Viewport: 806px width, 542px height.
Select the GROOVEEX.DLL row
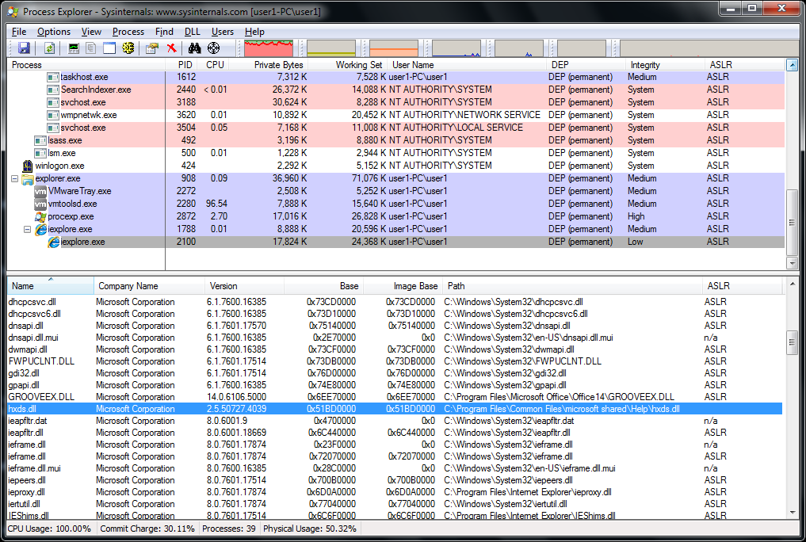(395, 397)
